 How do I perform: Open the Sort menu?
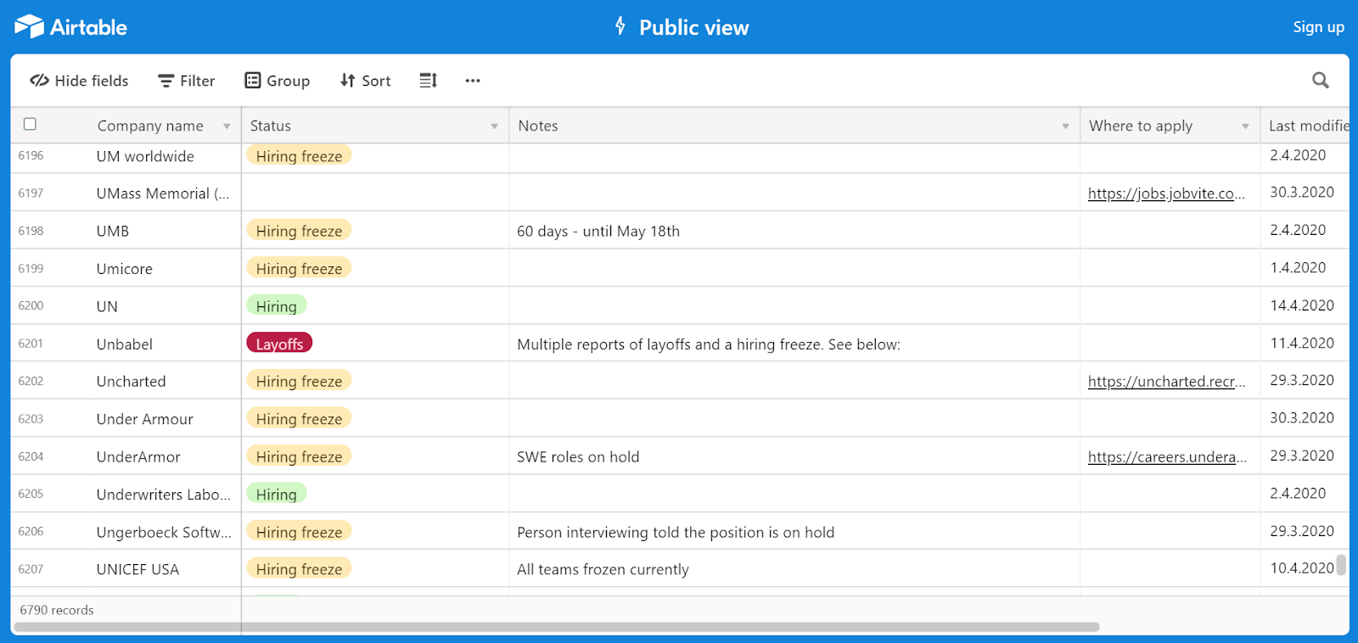coord(365,81)
